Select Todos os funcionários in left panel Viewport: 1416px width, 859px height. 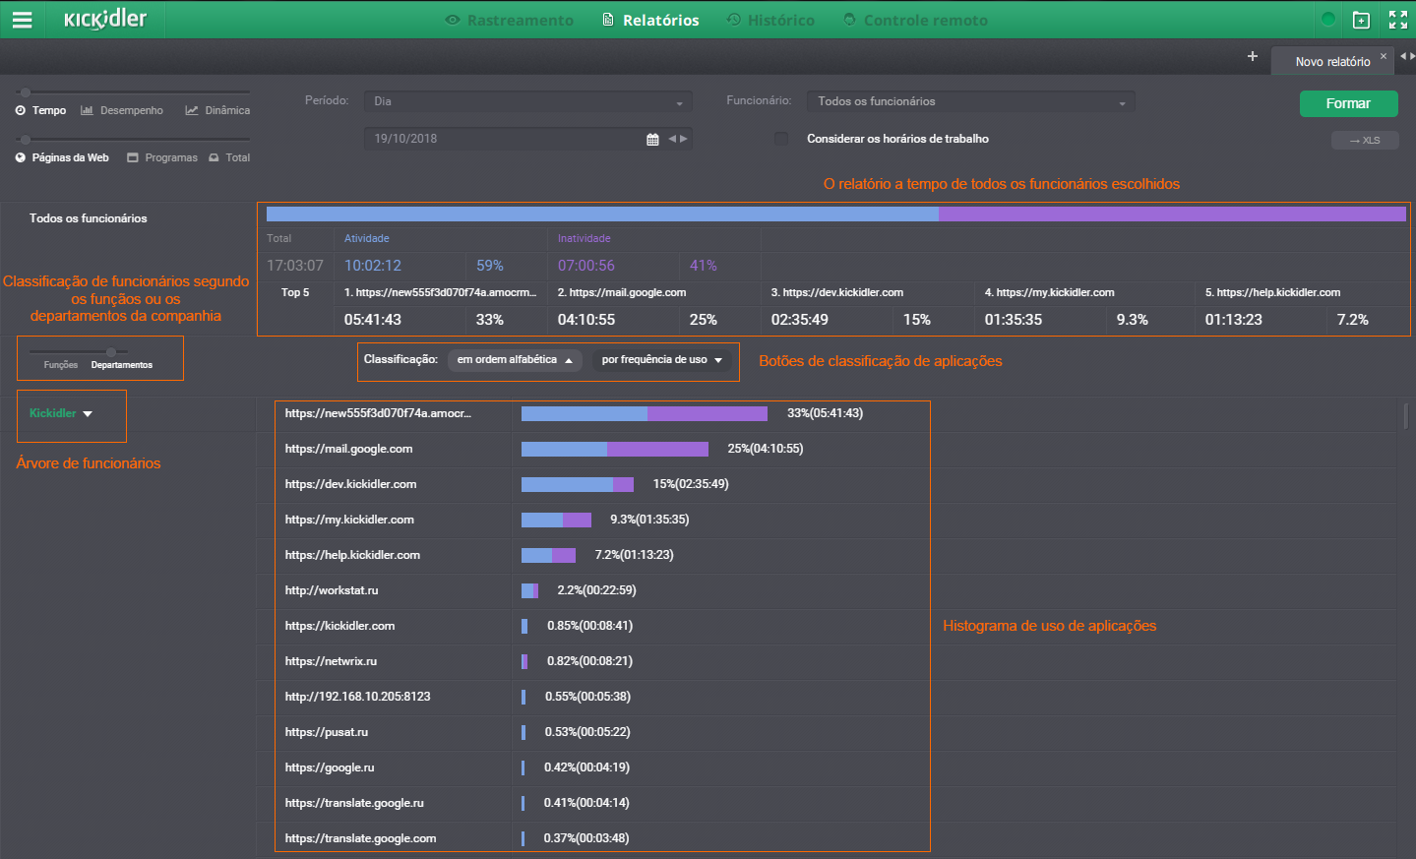pos(88,218)
